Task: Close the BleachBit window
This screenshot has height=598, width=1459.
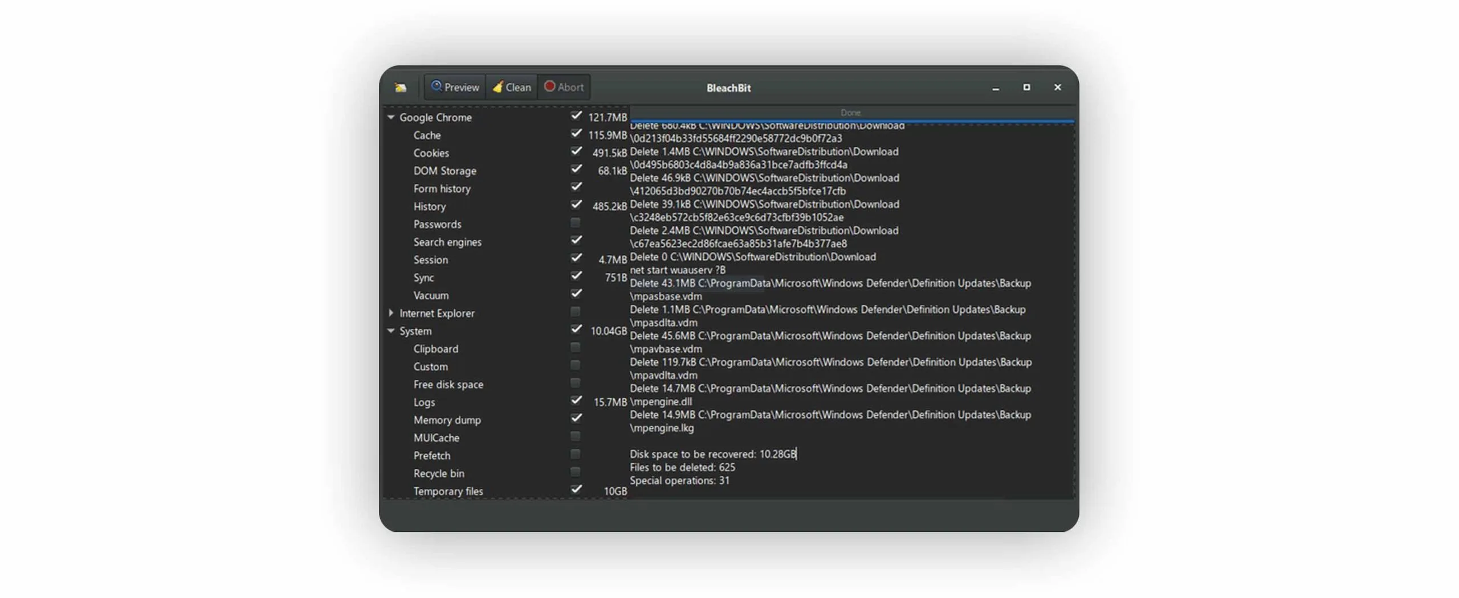Action: pos(1057,87)
